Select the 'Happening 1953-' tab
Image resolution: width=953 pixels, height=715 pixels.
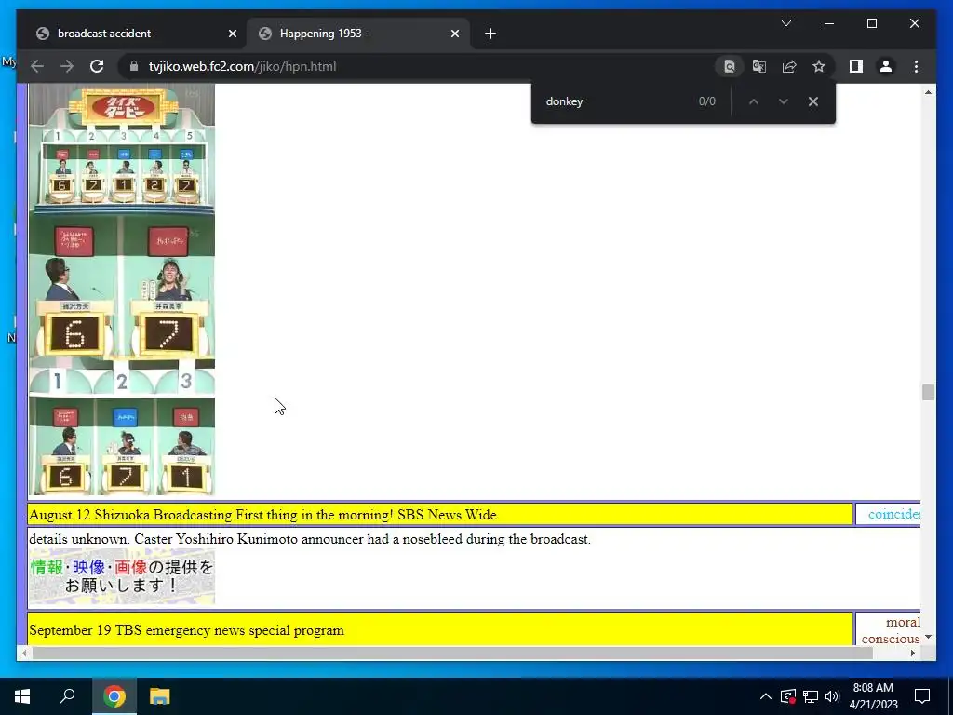(x=357, y=34)
